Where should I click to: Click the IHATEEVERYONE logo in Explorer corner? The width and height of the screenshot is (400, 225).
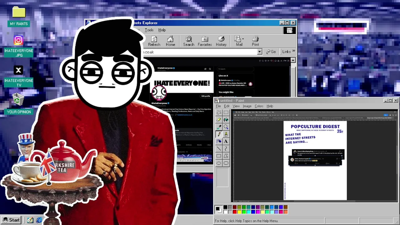(289, 30)
